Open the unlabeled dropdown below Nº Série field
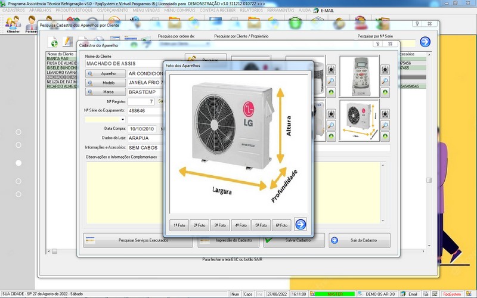 pyautogui.click(x=123, y=120)
